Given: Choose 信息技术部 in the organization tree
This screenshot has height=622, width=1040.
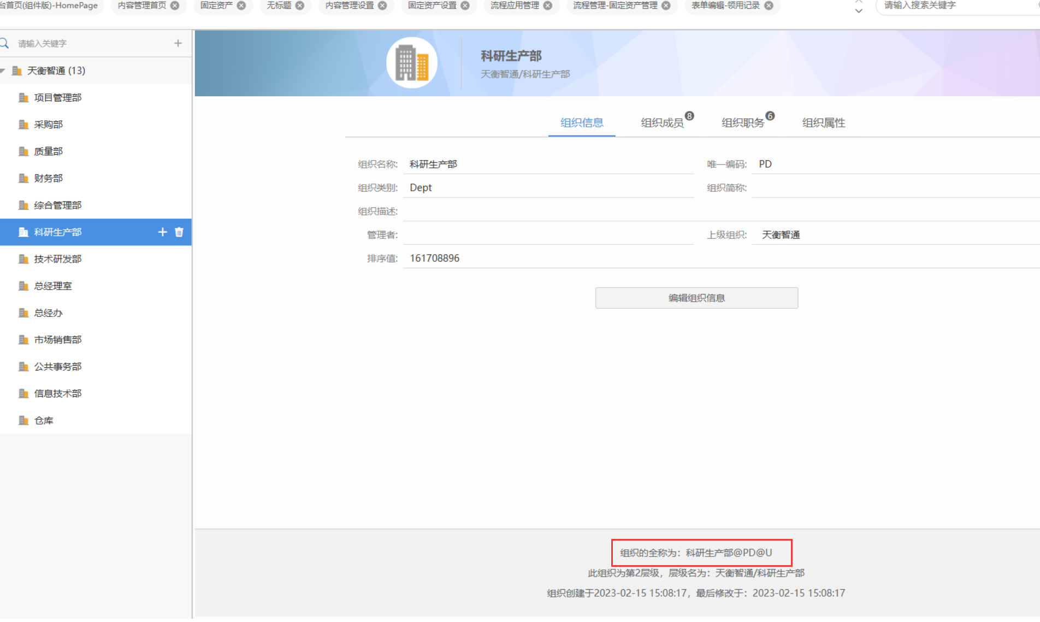Looking at the screenshot, I should click(96, 394).
